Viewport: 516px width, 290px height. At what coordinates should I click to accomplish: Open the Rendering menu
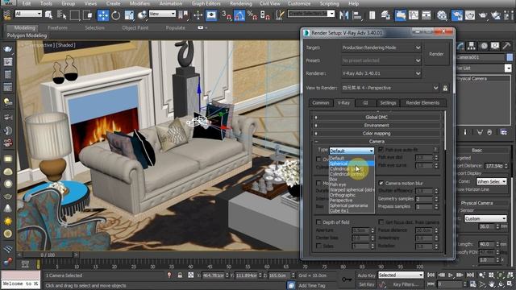coord(241,3)
